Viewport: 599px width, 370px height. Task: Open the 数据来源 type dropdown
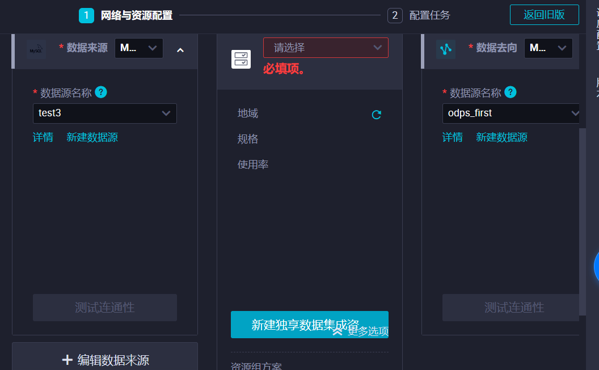tap(138, 48)
